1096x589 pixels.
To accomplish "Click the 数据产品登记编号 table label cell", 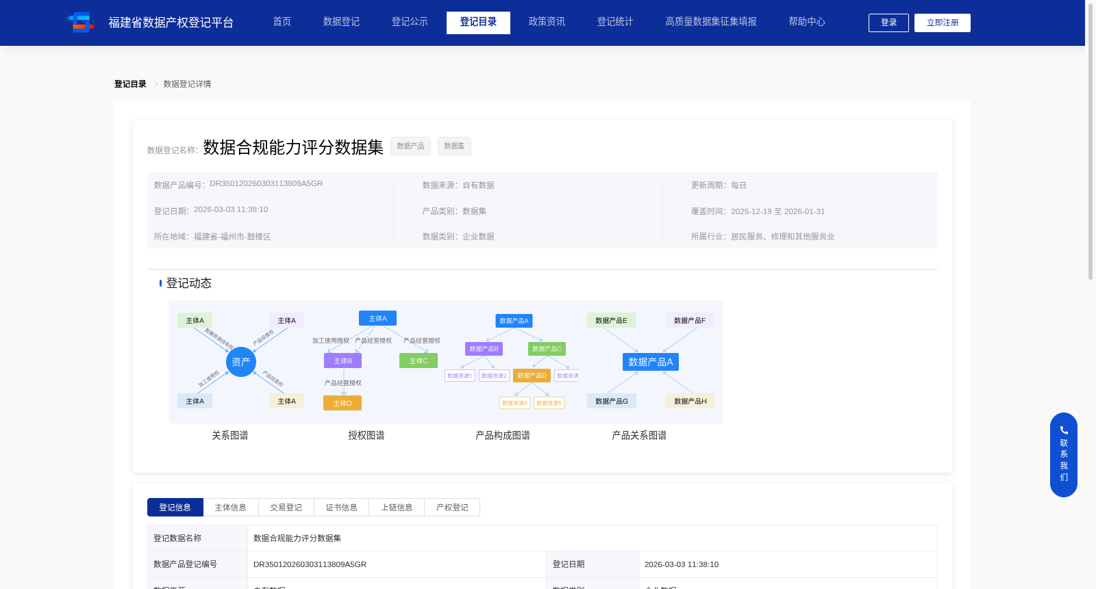I will pyautogui.click(x=197, y=564).
